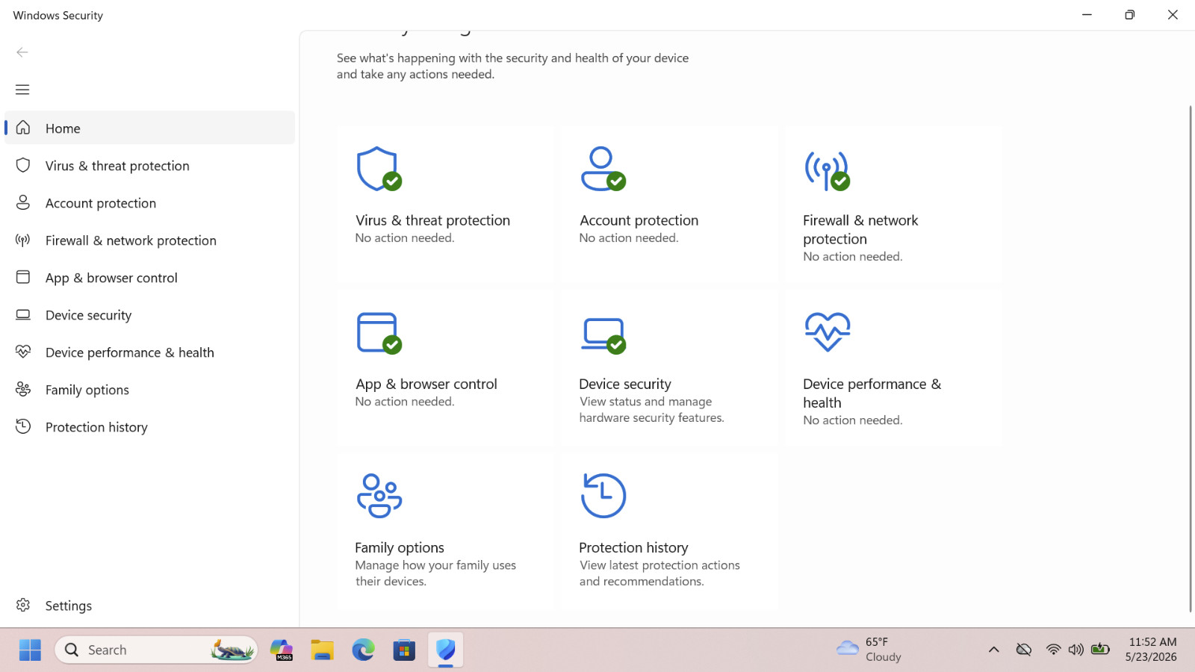Click the Windows Security taskbar icon
The image size is (1195, 672).
pyautogui.click(x=446, y=650)
